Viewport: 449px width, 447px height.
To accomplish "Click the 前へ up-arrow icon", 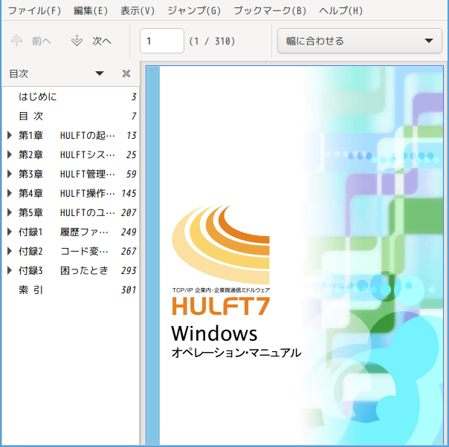I will coord(16,41).
